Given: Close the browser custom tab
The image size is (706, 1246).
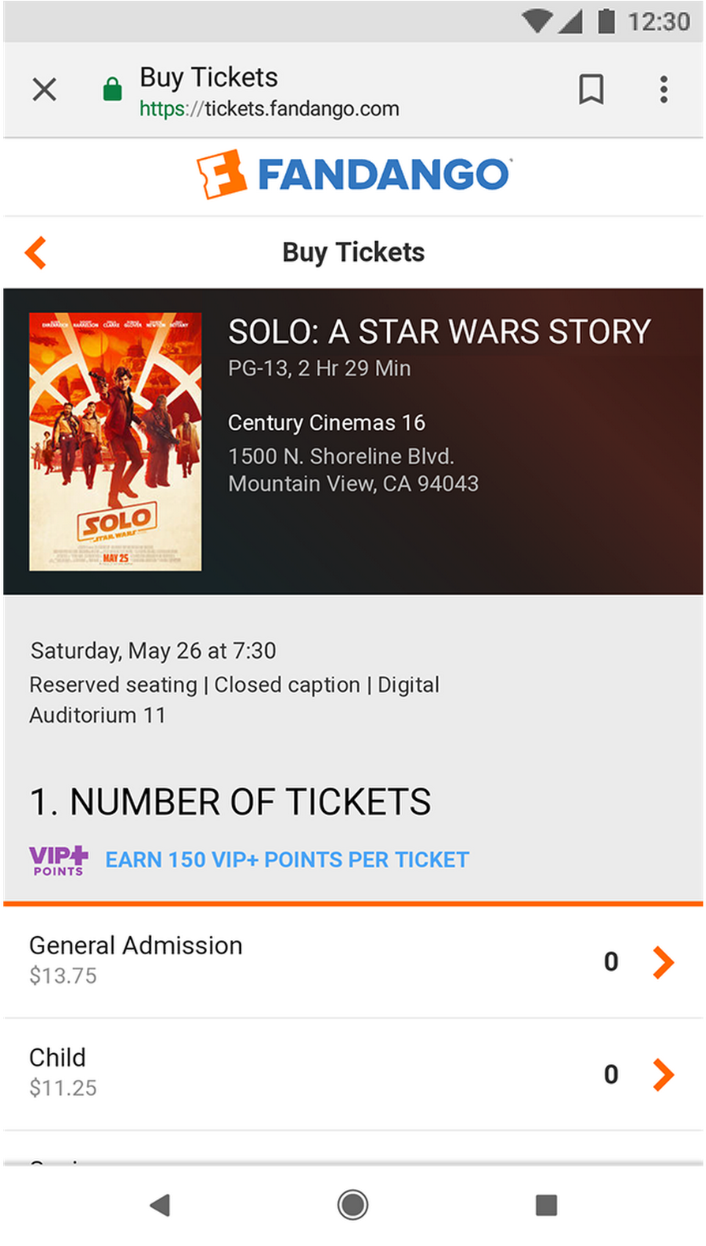Looking at the screenshot, I should (x=45, y=90).
